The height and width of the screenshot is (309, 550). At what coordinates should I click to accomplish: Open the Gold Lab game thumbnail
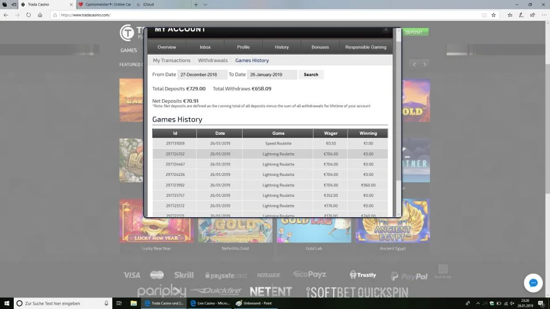coord(314,230)
